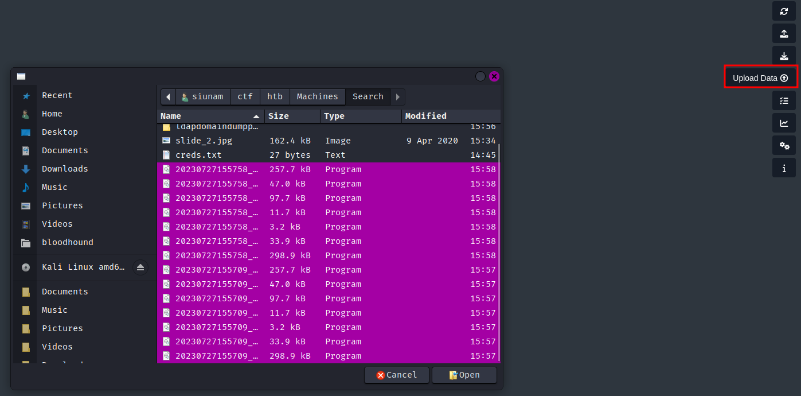
Task: Select 47.0 kB file modified 15:57
Action: pos(328,284)
